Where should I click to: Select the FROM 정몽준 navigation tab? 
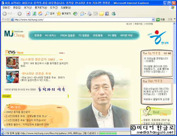68,36
